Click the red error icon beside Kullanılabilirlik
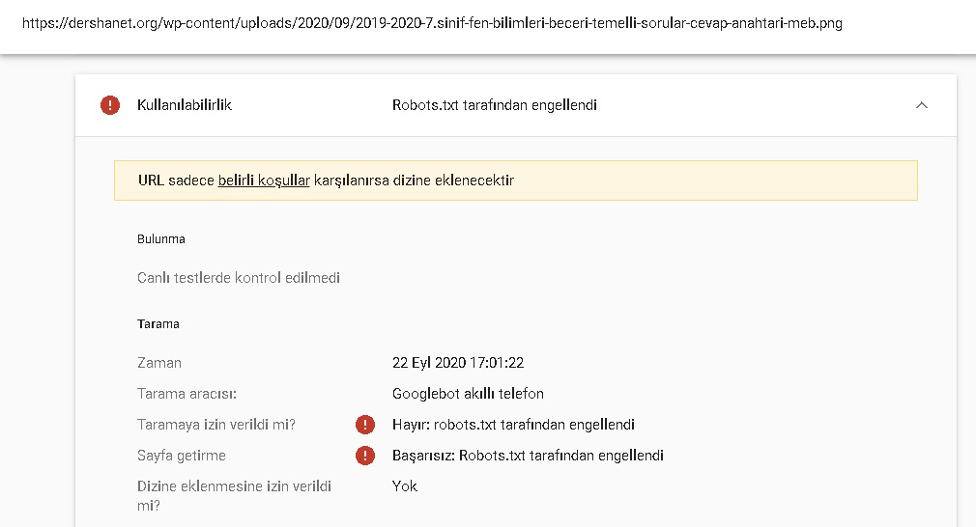The image size is (976, 527). (x=110, y=105)
